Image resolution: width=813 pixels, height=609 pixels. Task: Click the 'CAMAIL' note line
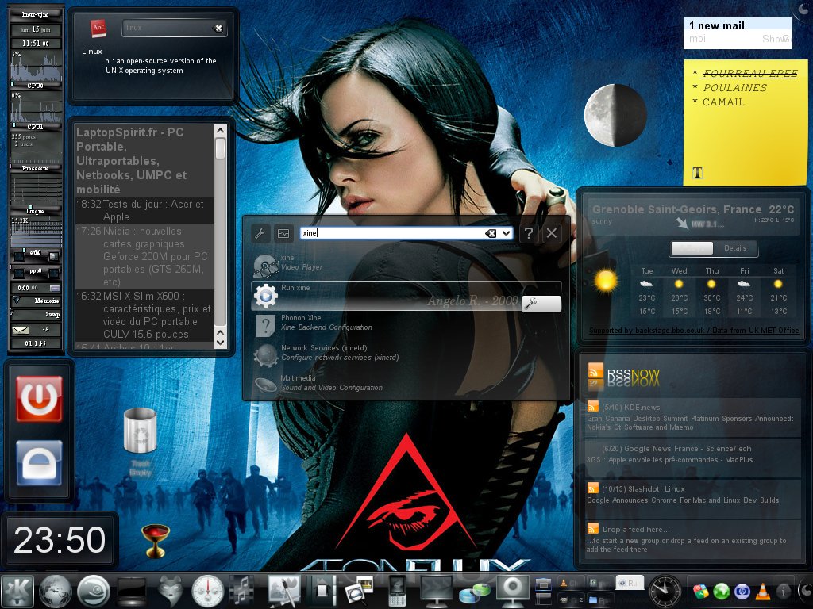pos(723,102)
